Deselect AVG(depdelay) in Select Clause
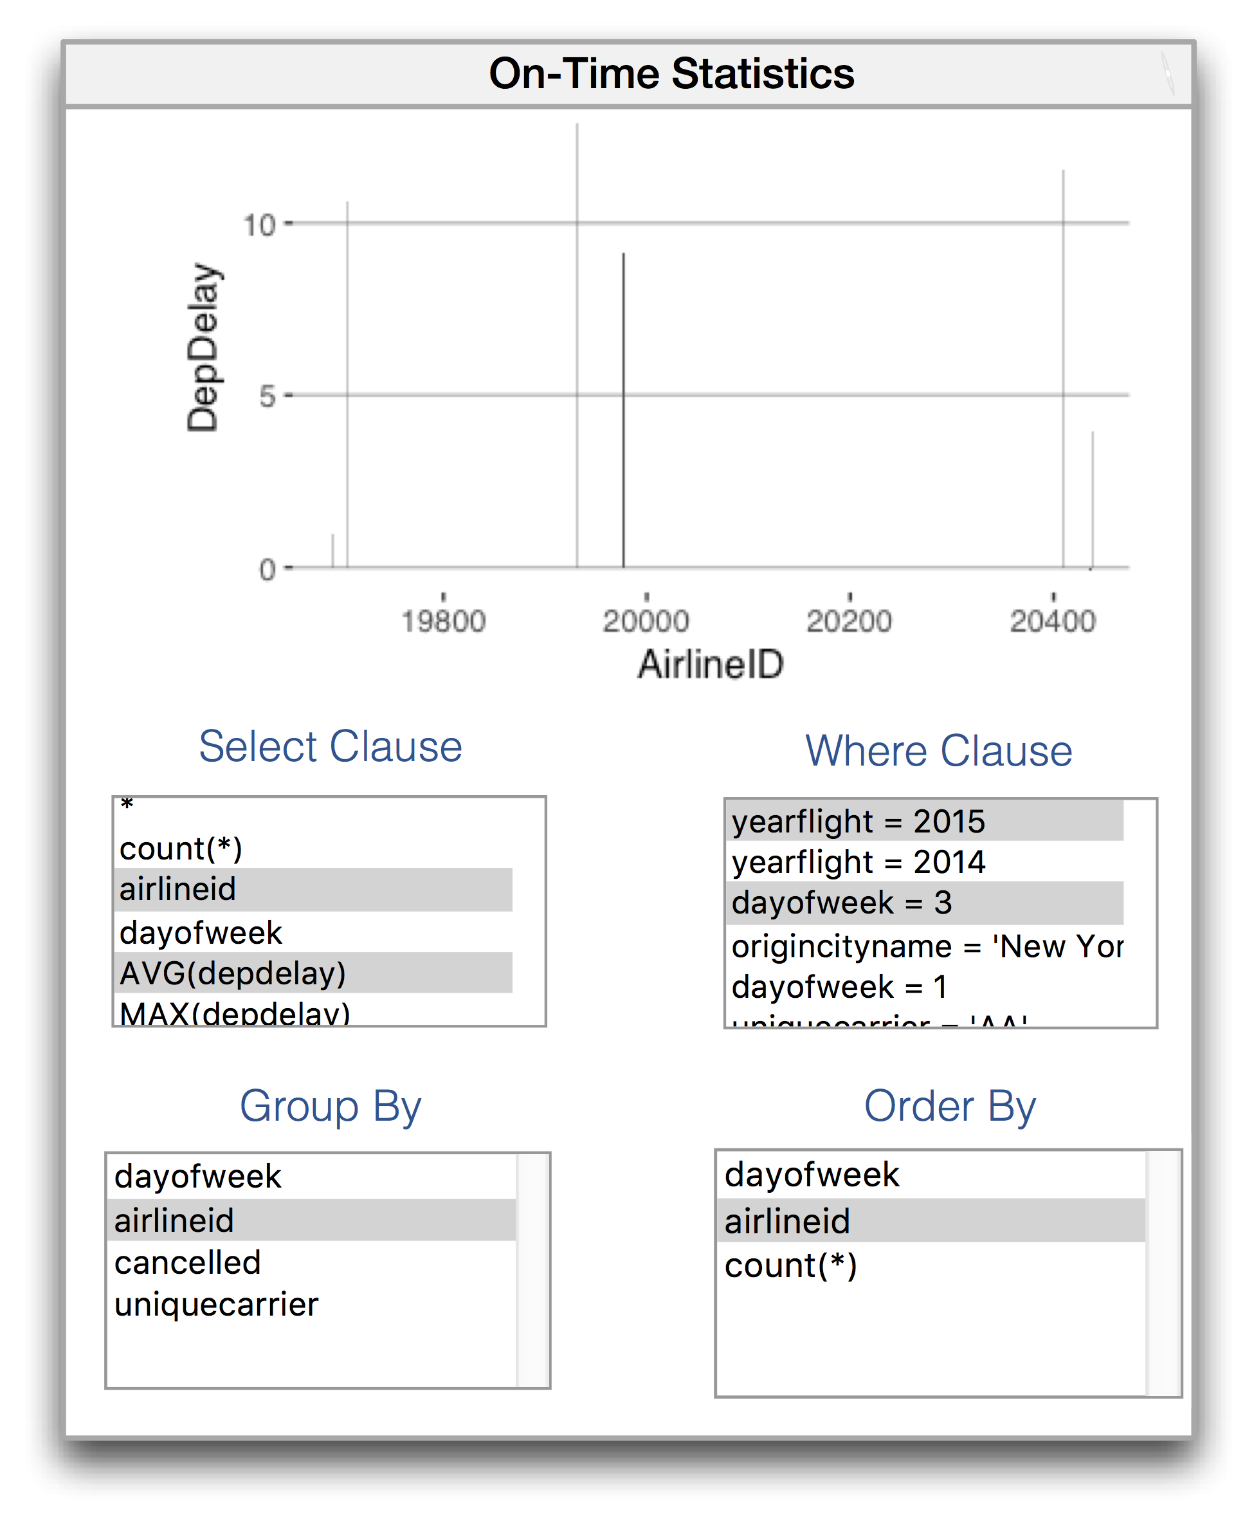This screenshot has height=1517, width=1254. coord(232,973)
